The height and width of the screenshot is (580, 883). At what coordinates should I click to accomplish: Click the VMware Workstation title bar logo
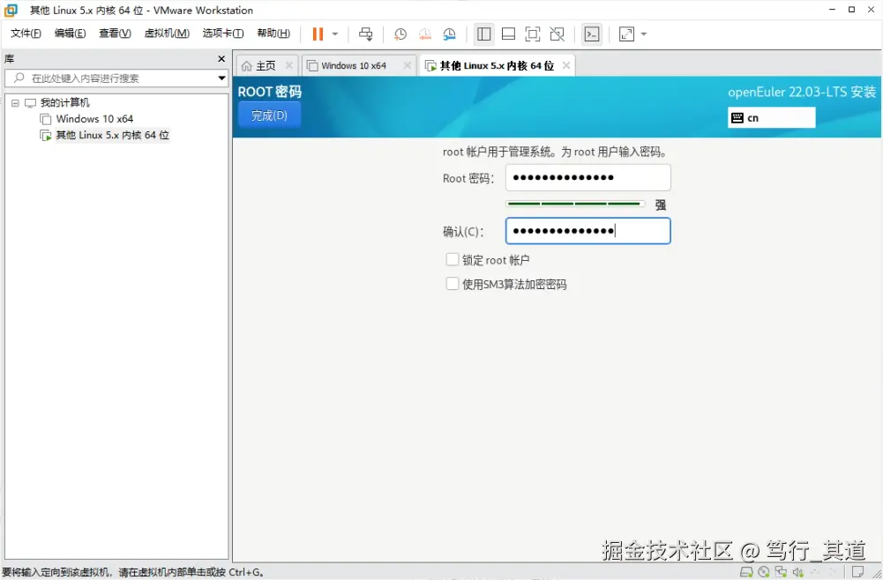(11, 10)
